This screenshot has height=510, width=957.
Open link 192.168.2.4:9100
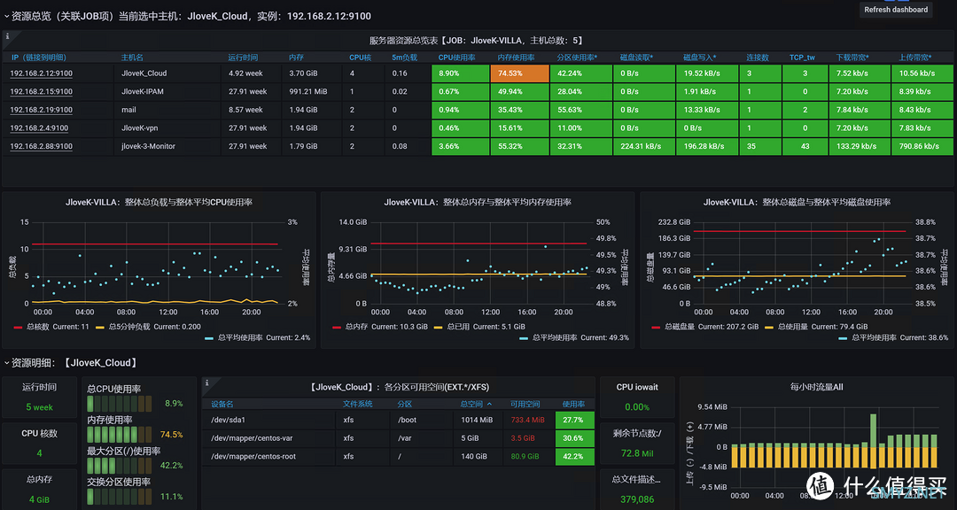tap(39, 128)
